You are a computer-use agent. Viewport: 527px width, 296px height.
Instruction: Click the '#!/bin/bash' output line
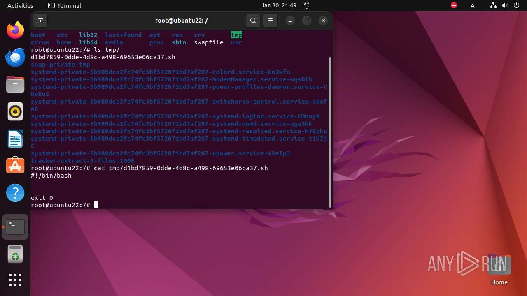tap(51, 176)
